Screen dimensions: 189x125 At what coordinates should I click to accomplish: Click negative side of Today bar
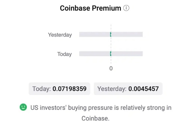[x=95, y=54]
